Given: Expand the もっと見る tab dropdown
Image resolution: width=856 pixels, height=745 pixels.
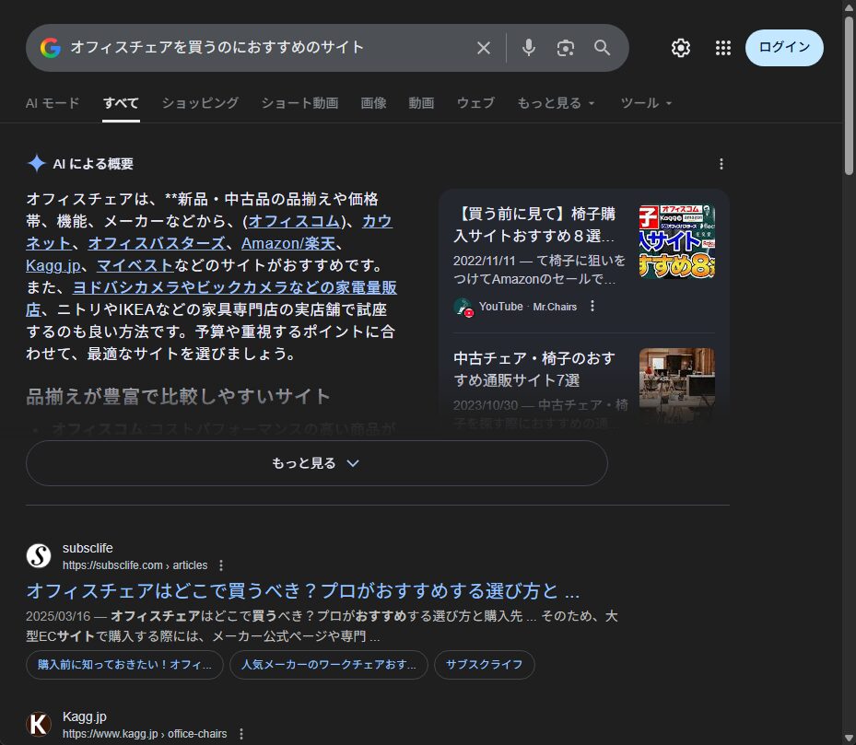Looking at the screenshot, I should point(557,103).
